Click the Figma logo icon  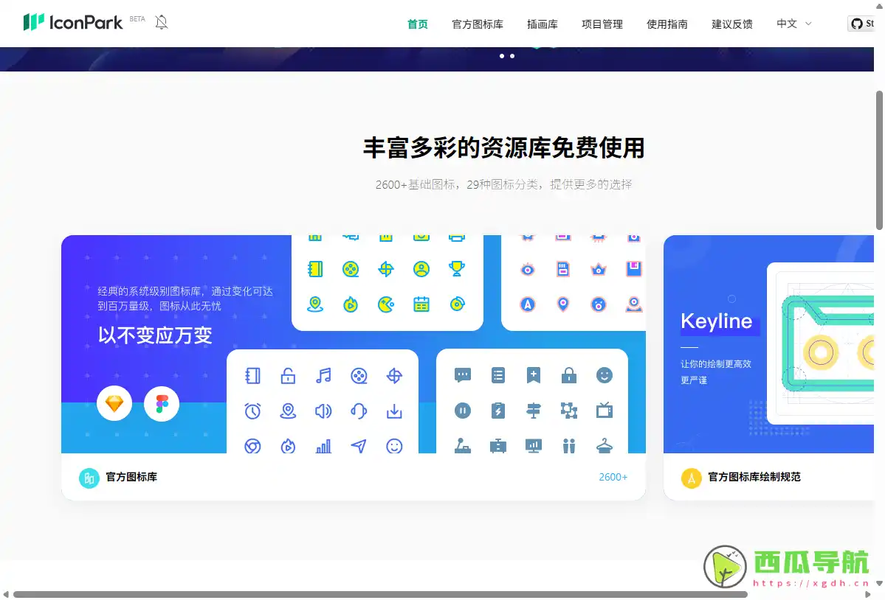(x=161, y=403)
